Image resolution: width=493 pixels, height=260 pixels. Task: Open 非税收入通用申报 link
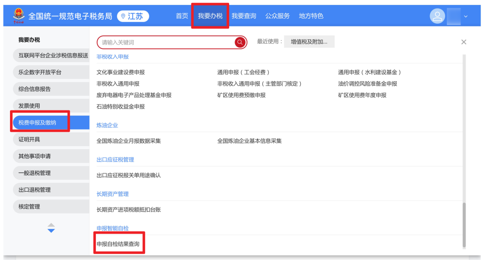(118, 84)
